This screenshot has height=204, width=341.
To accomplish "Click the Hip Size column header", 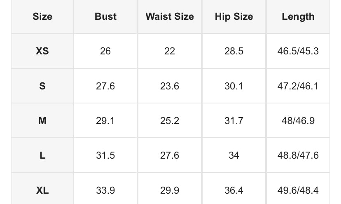I will [234, 16].
